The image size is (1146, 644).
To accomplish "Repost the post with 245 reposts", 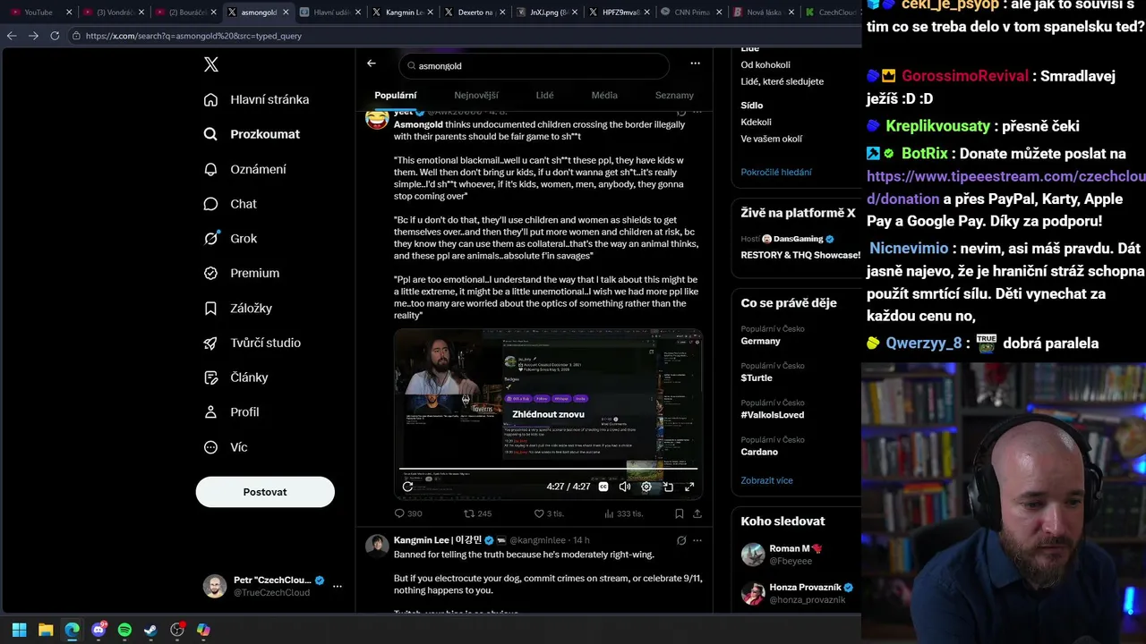I will 477,513.
